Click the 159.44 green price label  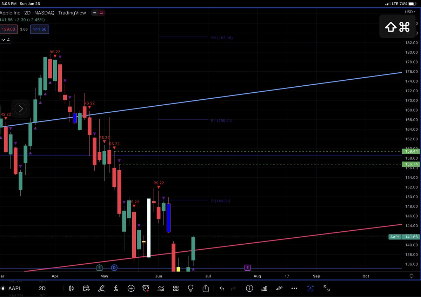click(x=410, y=151)
